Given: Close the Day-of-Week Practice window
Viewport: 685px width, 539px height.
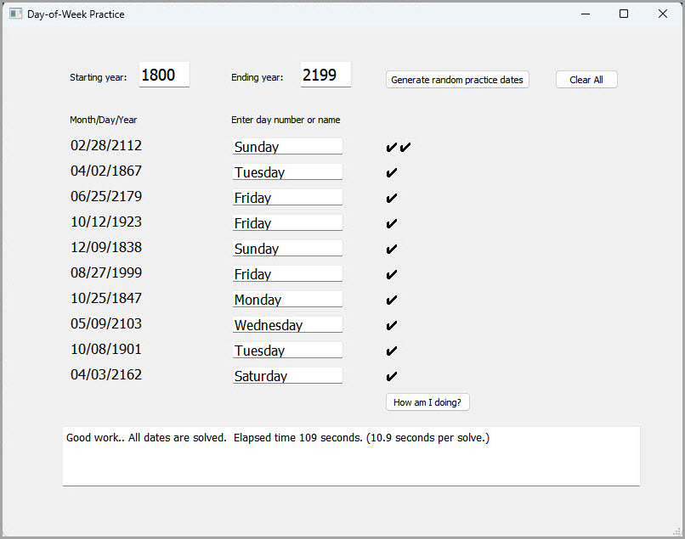Looking at the screenshot, I should tap(663, 14).
